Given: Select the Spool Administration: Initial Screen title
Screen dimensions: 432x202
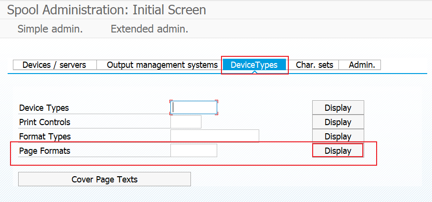Looking at the screenshot, I should click(106, 10).
